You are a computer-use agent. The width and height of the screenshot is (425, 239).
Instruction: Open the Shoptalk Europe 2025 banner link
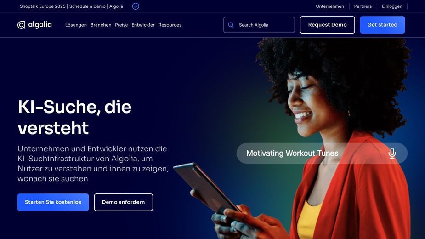point(71,6)
